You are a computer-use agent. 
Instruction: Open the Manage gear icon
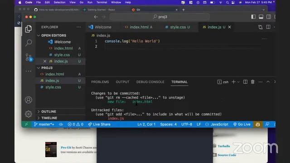coord(28,114)
